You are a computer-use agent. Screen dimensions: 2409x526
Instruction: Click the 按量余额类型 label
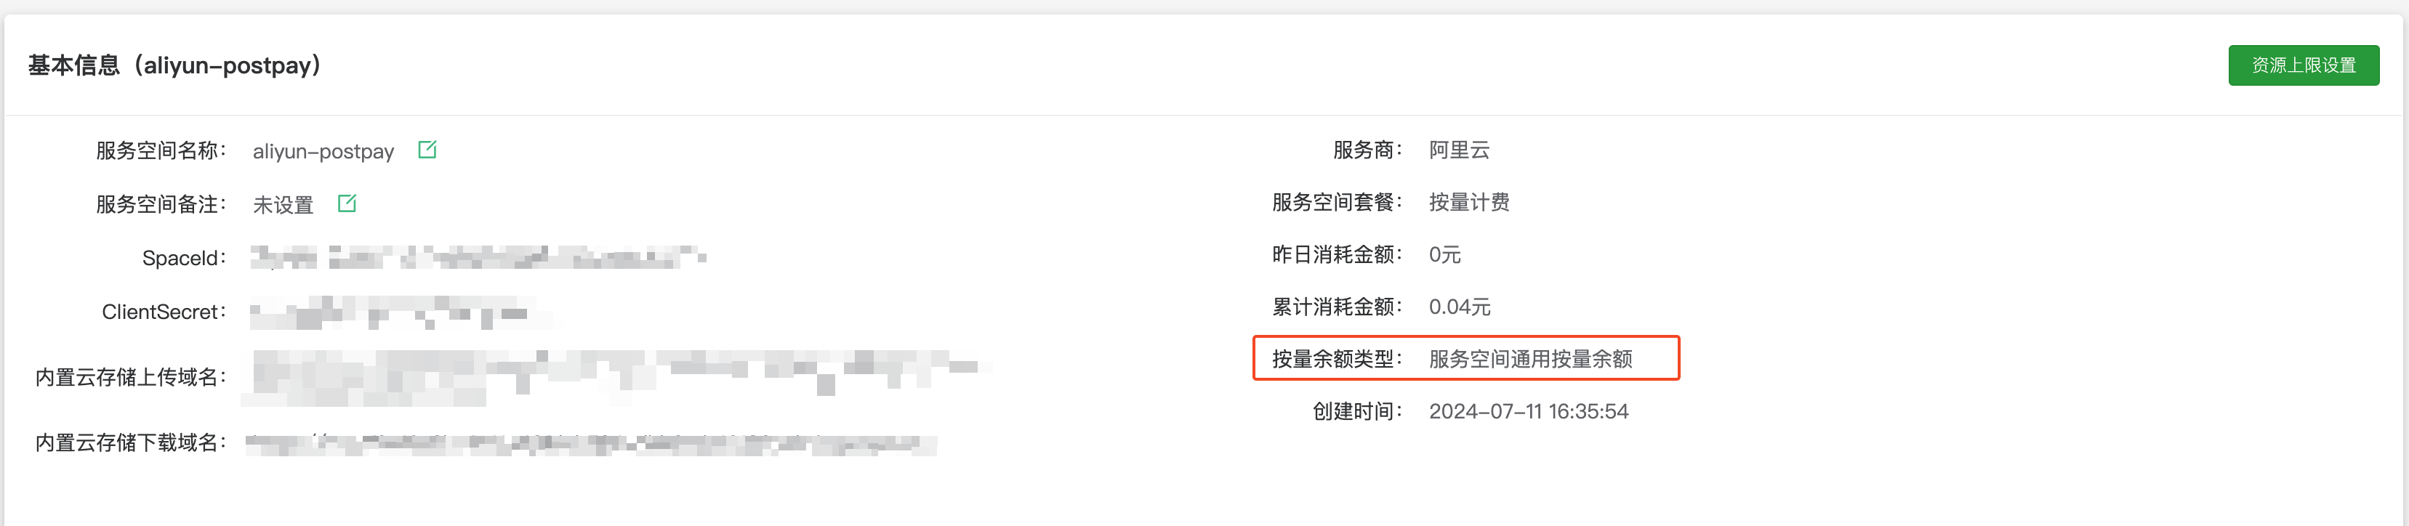[1338, 359]
